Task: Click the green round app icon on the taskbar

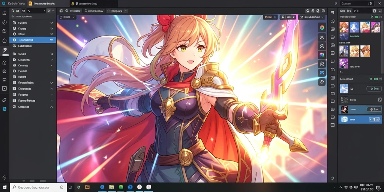Action: [121, 187]
